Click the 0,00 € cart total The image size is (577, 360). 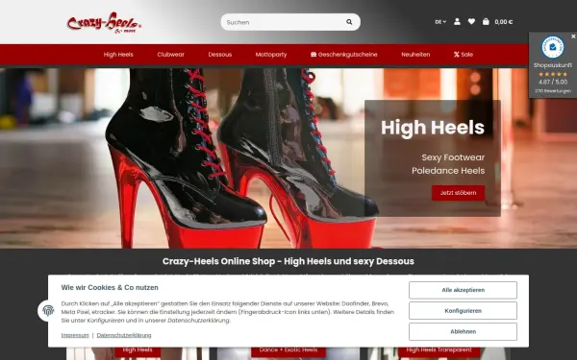[503, 22]
